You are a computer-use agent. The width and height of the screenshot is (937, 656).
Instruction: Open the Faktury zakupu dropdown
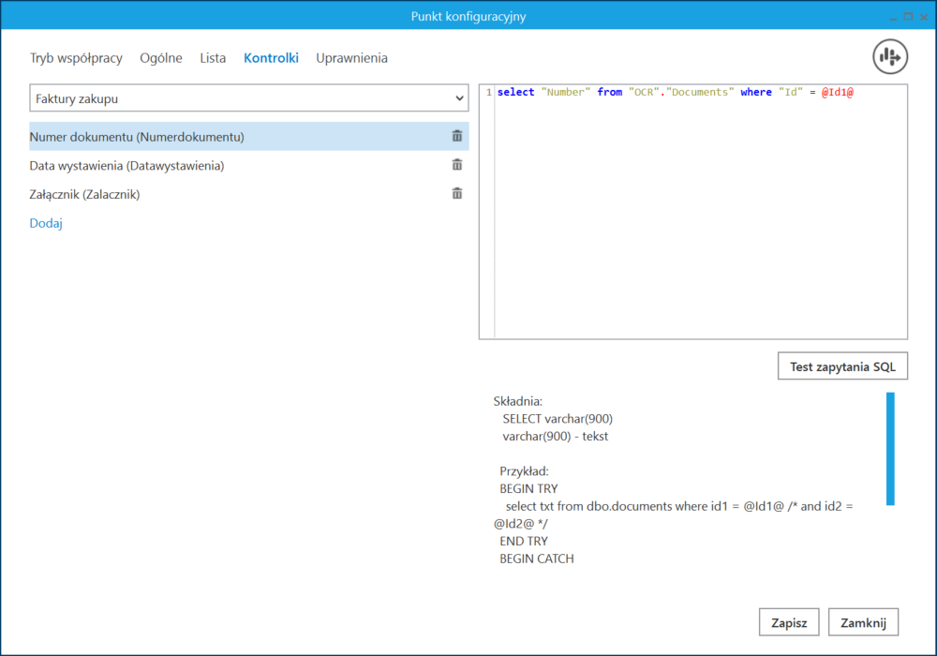(248, 98)
